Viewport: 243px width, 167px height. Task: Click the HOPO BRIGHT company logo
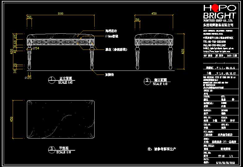[x=220, y=11]
